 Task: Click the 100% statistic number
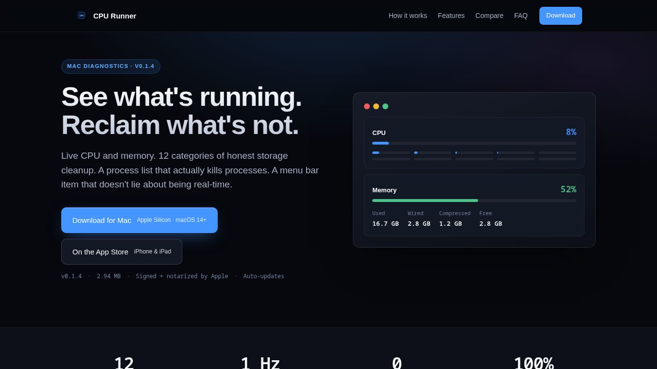tap(534, 363)
